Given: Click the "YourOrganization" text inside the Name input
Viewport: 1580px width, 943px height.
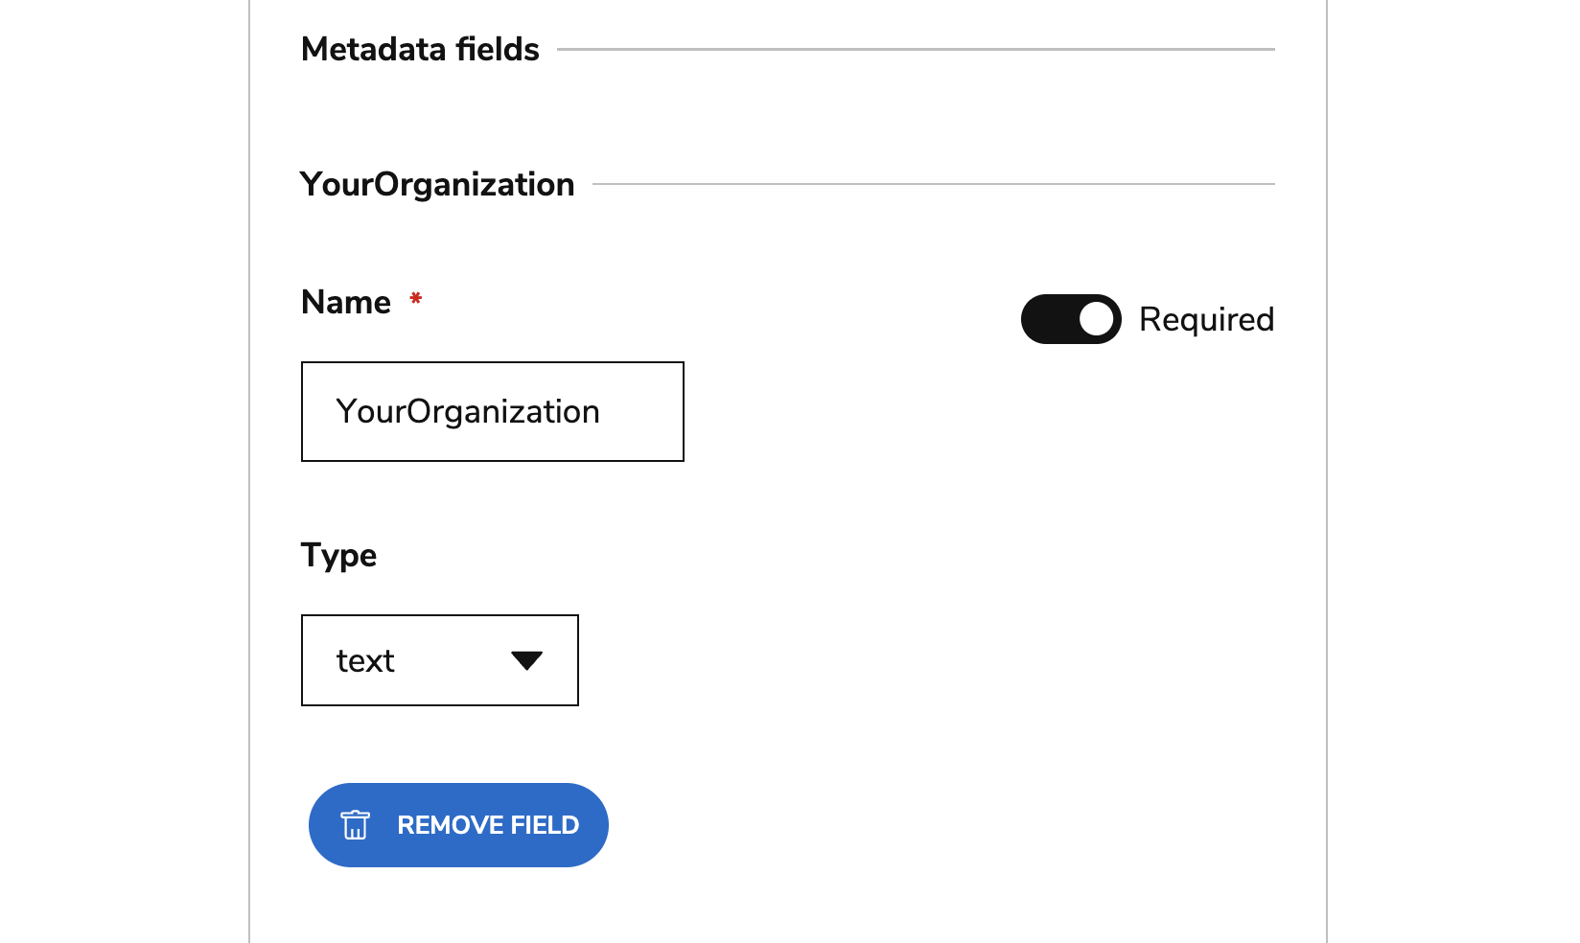Looking at the screenshot, I should 468,412.
